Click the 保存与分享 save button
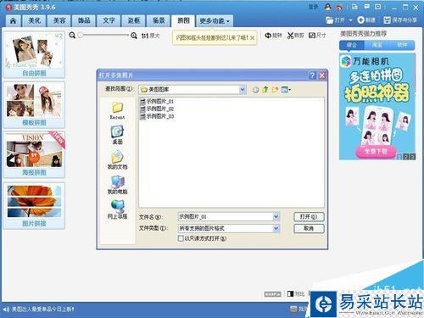424x318 pixels. click(400, 20)
